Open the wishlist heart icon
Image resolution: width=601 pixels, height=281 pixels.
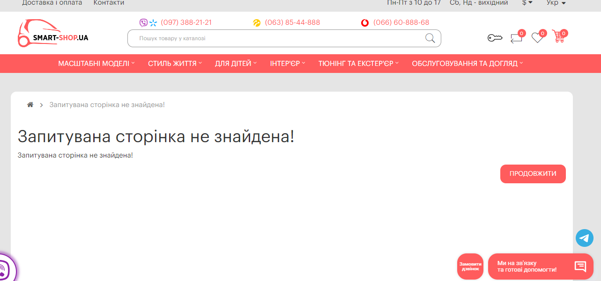pos(537,38)
